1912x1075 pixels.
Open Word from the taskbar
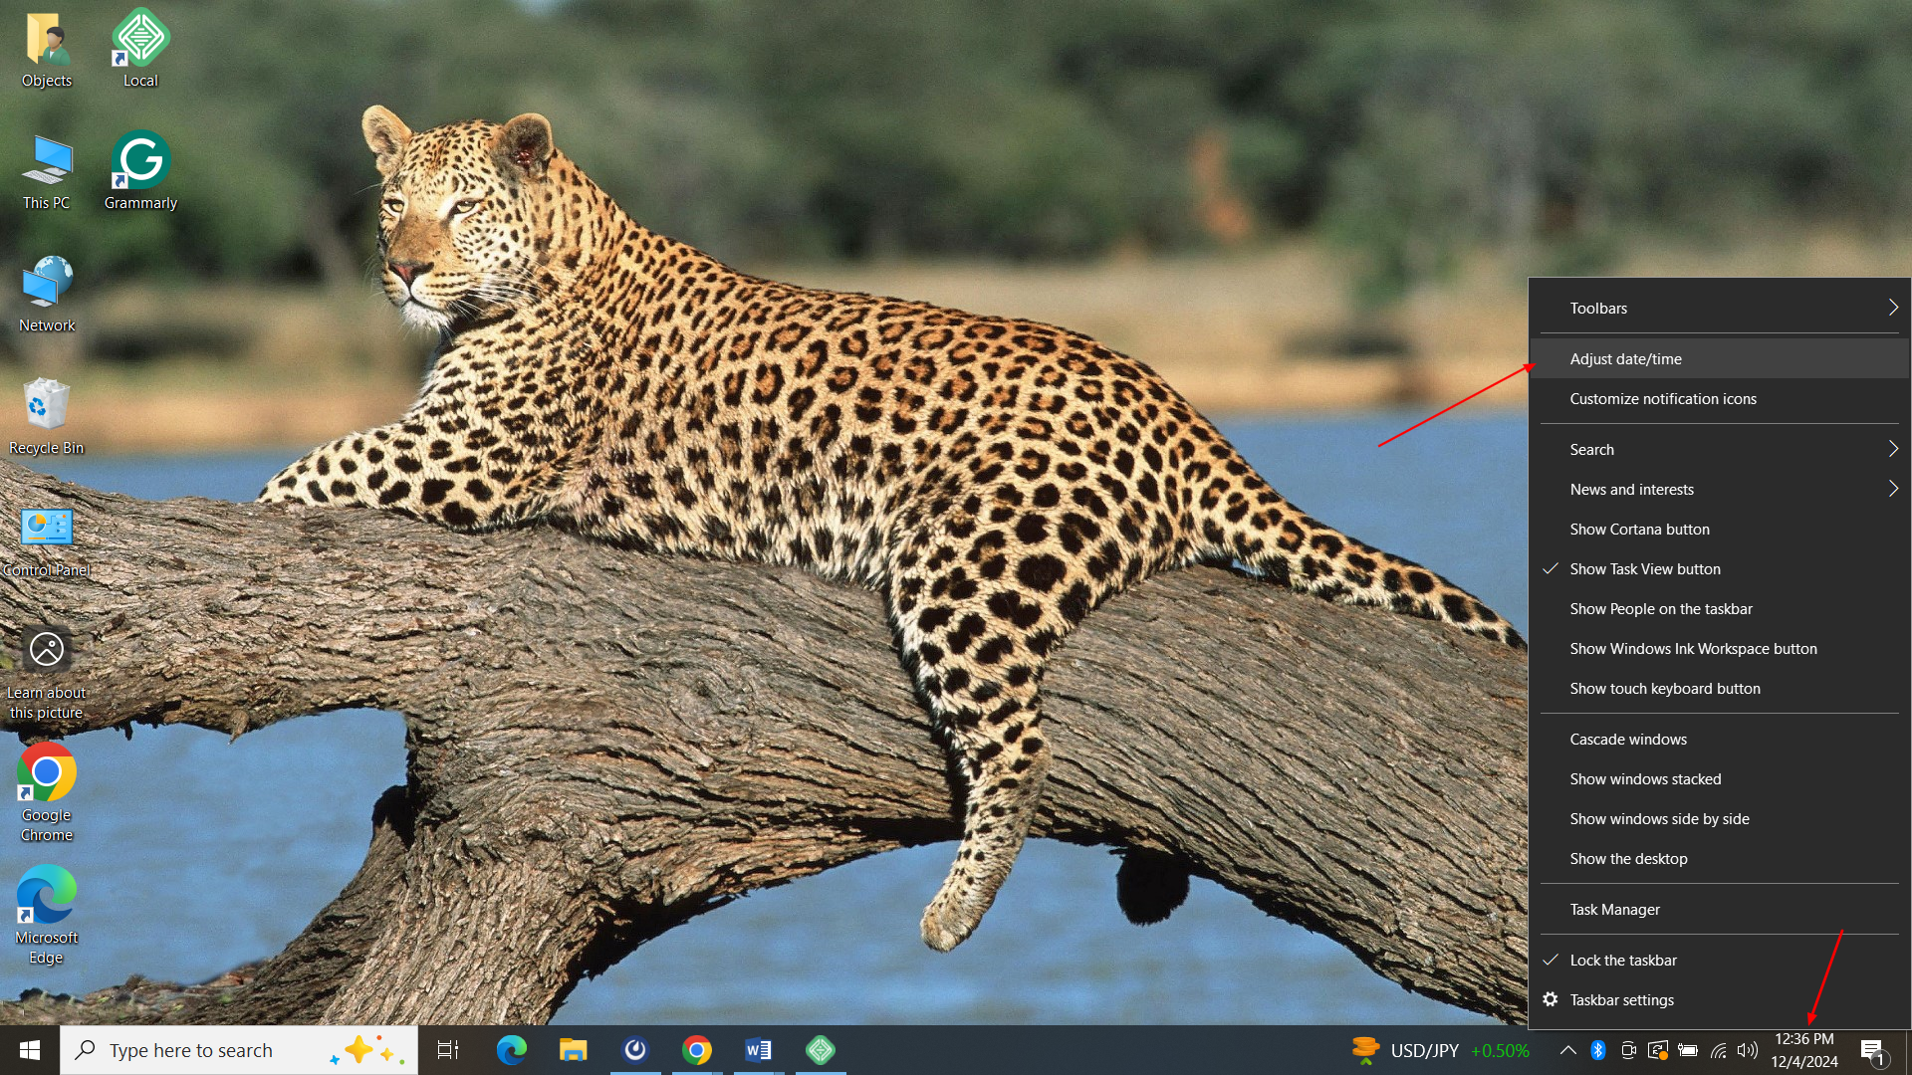[759, 1050]
